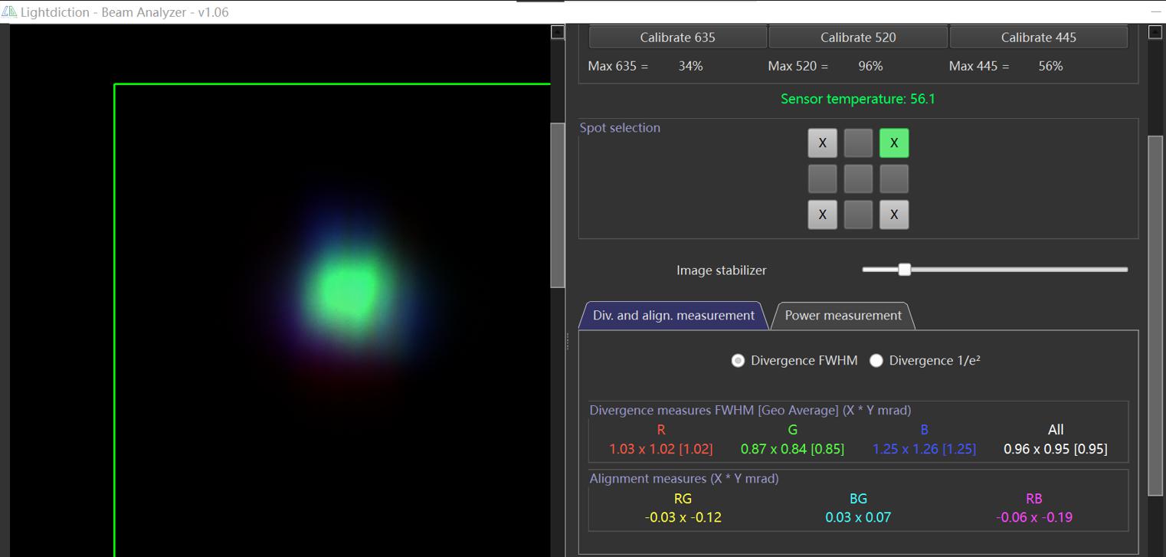The image size is (1166, 557).
Task: Click the Max 520 value "96%"
Action: [x=870, y=67]
